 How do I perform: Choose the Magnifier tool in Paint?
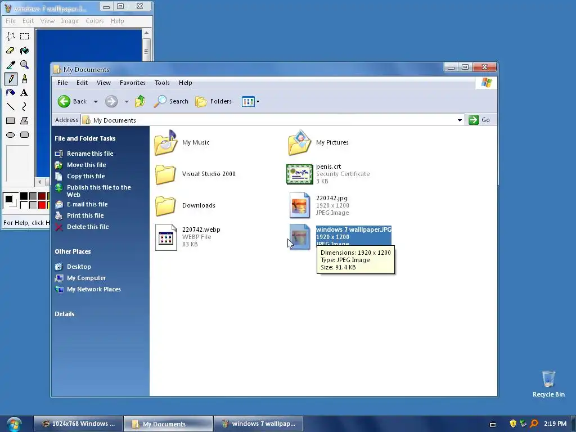25,65
